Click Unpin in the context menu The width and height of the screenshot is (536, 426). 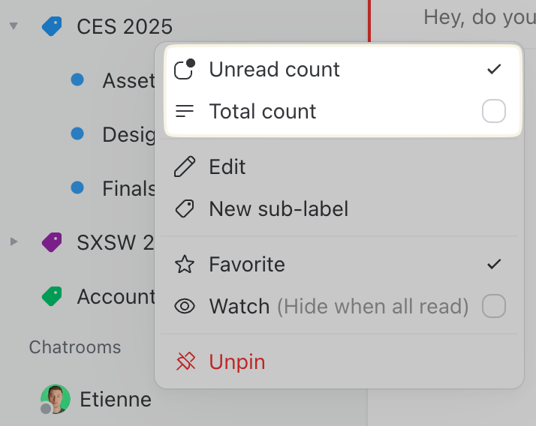(237, 362)
